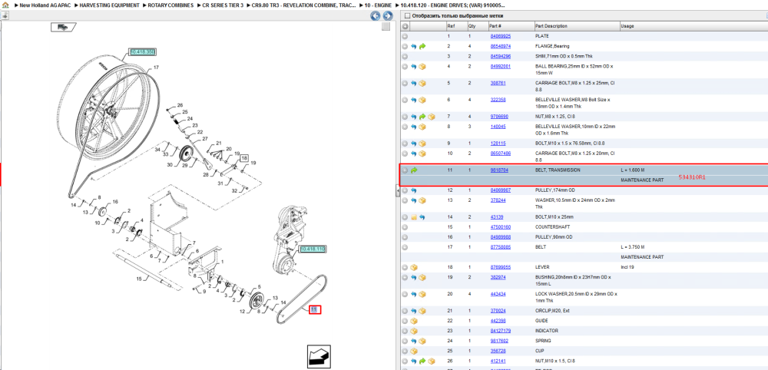
Task: Click box icon in GUIDE row
Action: click(x=413, y=321)
